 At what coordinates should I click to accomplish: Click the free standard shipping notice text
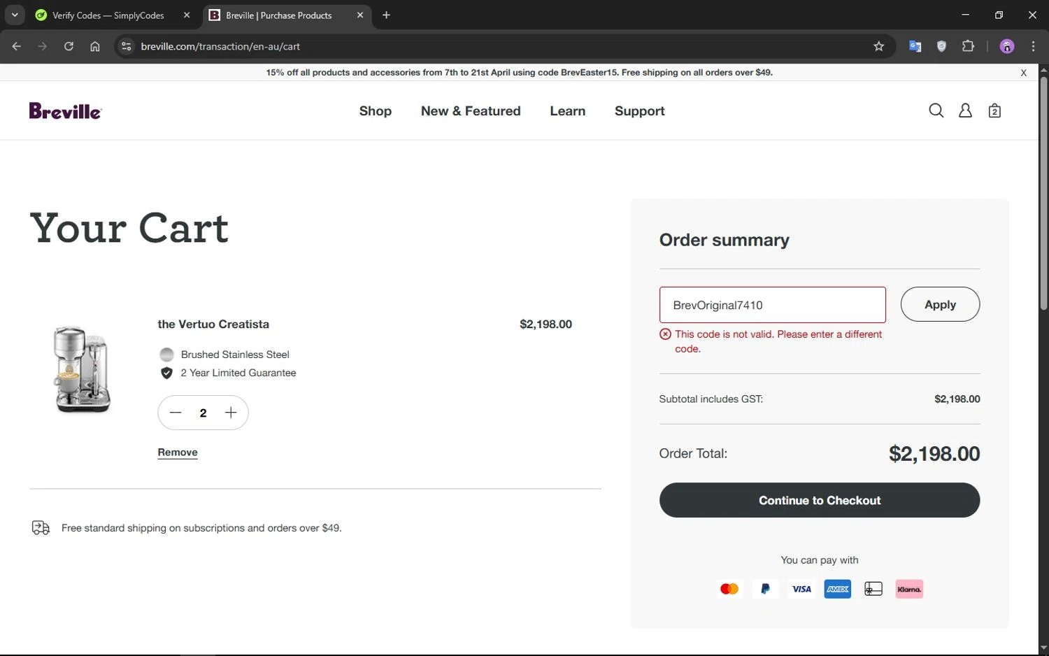[201, 528]
